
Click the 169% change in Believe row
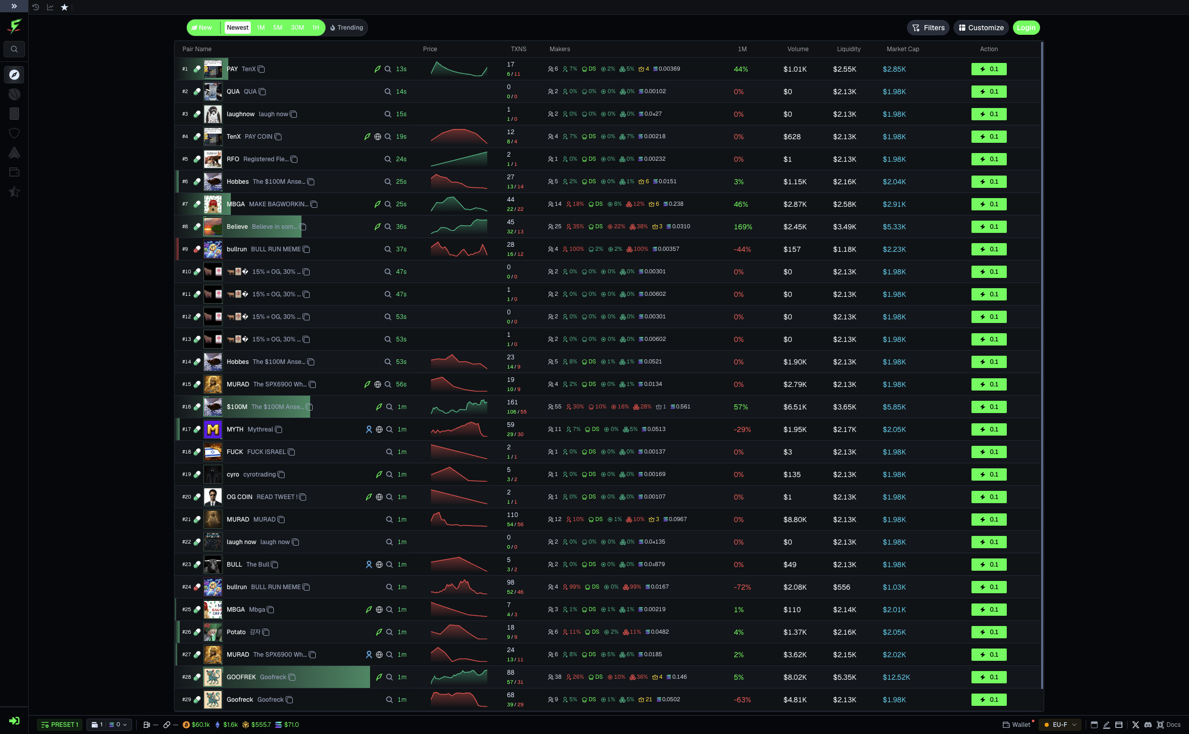coord(743,227)
